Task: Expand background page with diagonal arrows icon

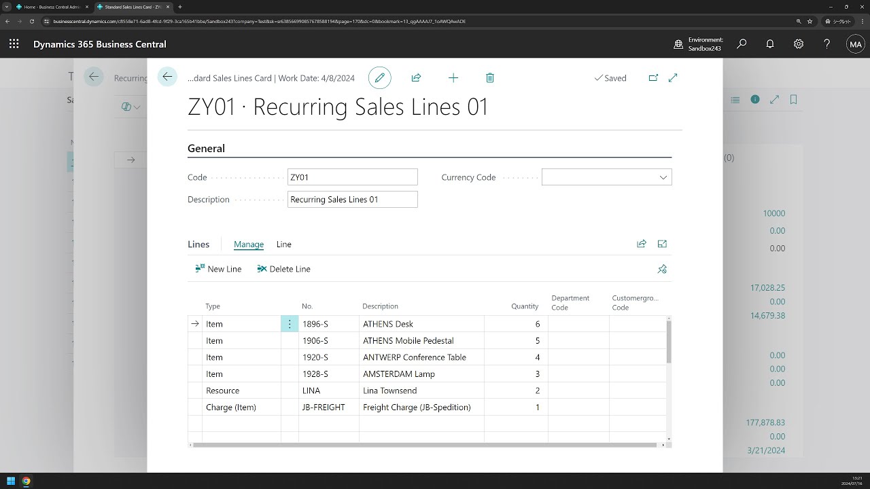Action: [774, 99]
